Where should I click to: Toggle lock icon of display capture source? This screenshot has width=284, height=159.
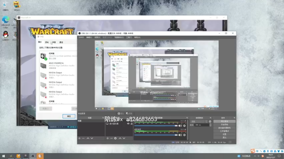(x=132, y=124)
